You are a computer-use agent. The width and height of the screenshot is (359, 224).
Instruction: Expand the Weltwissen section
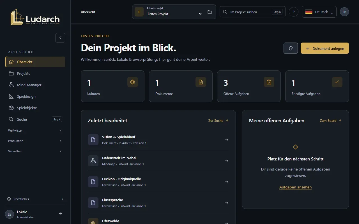(x=35, y=130)
